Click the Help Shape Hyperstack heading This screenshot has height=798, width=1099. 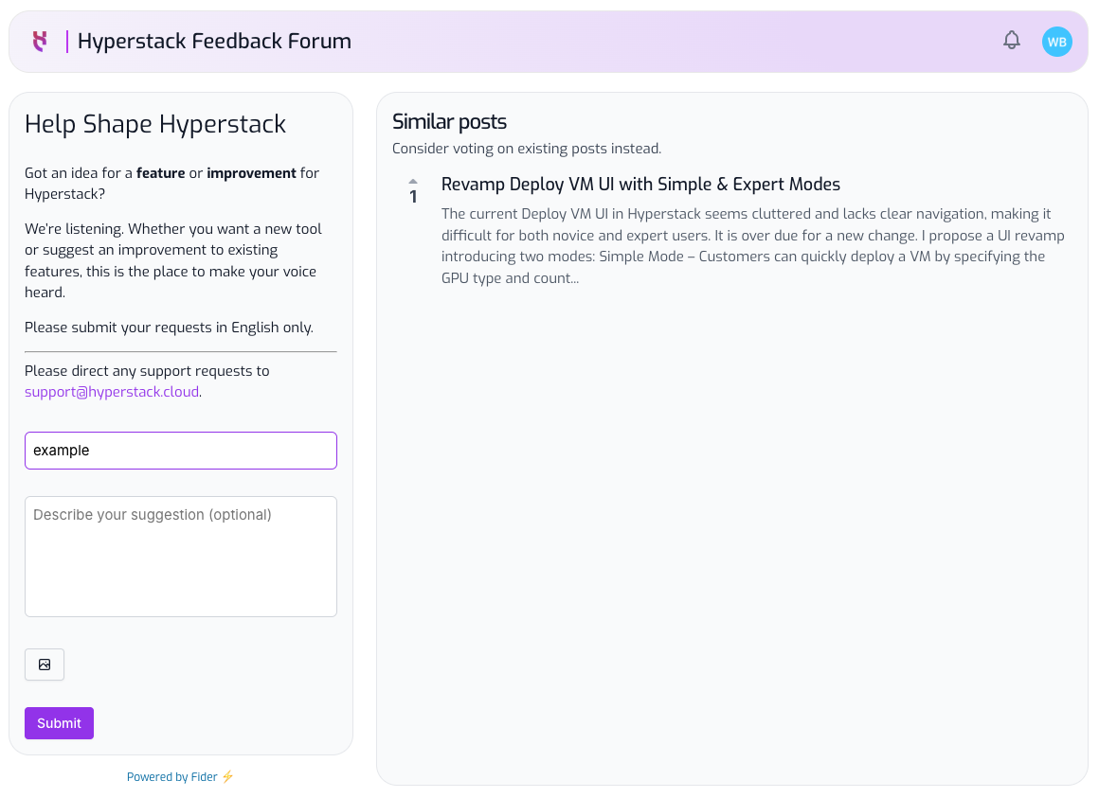coord(154,124)
